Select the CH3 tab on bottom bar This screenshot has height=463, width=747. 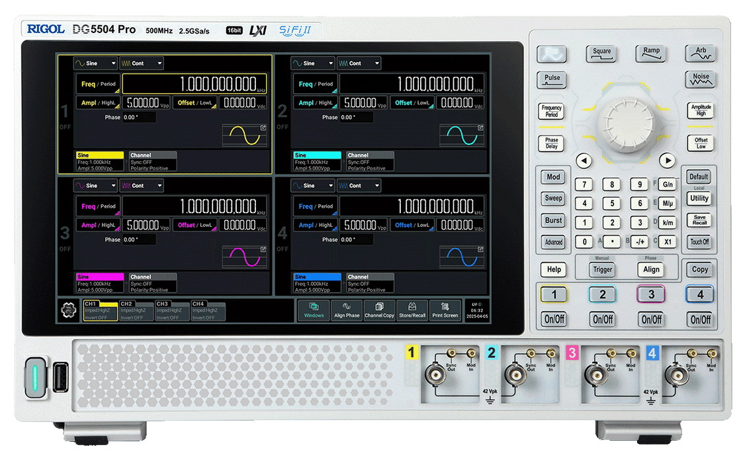[x=172, y=311]
